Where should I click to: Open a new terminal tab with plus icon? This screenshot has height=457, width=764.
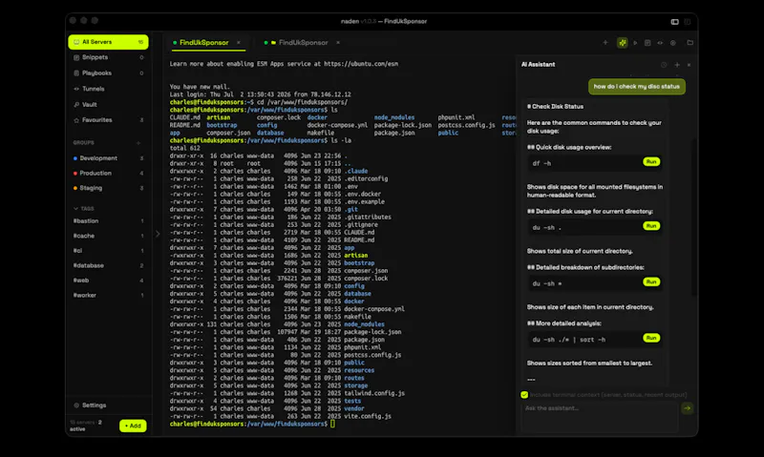605,43
